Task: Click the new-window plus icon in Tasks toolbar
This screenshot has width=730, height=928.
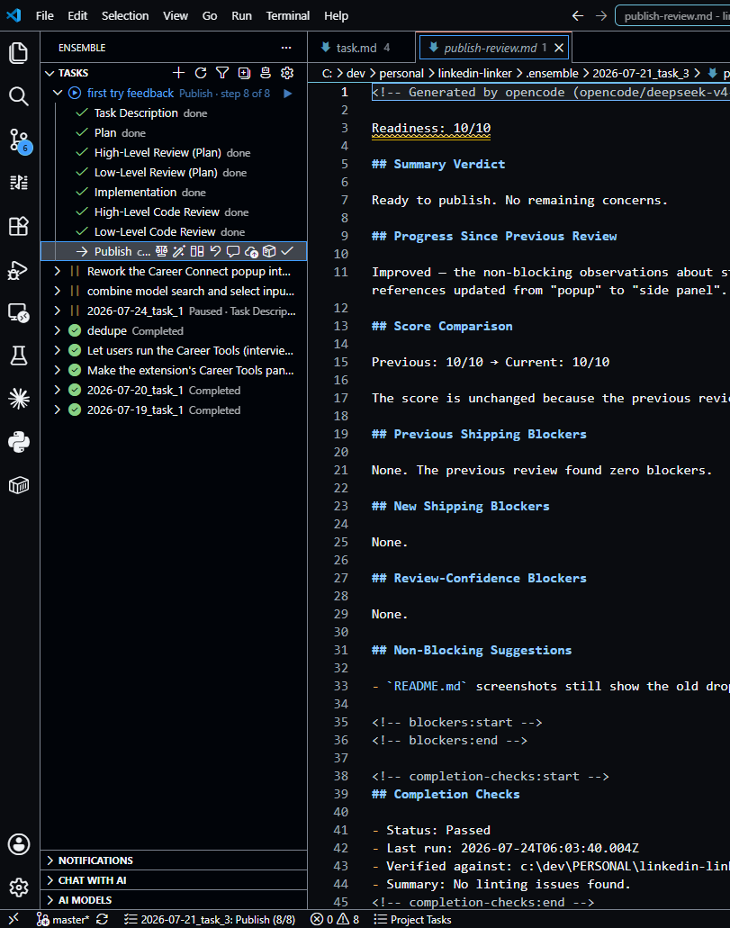Action: point(244,73)
